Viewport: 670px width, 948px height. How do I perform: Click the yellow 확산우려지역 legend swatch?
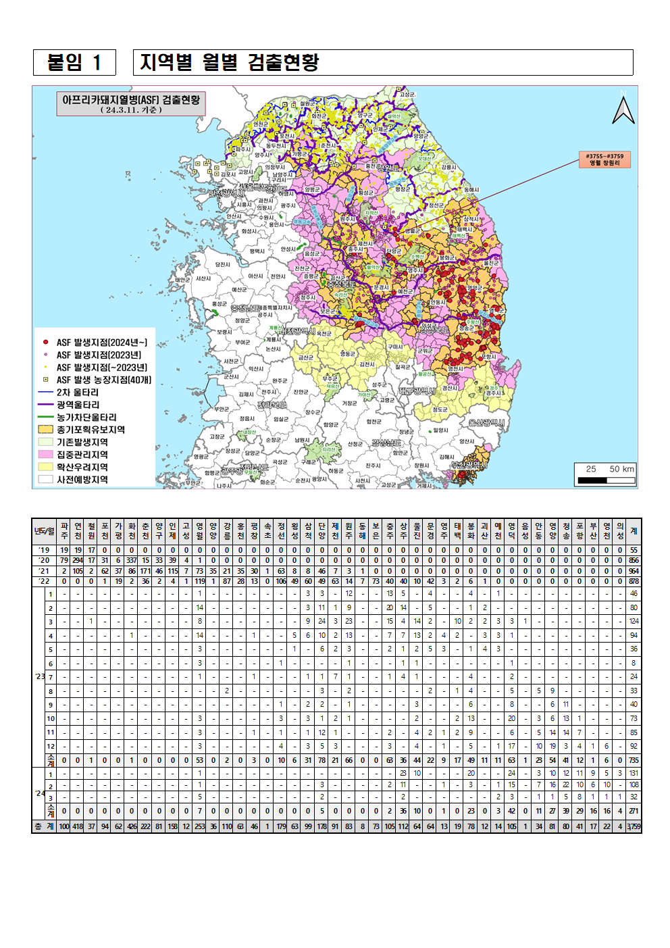click(x=45, y=467)
